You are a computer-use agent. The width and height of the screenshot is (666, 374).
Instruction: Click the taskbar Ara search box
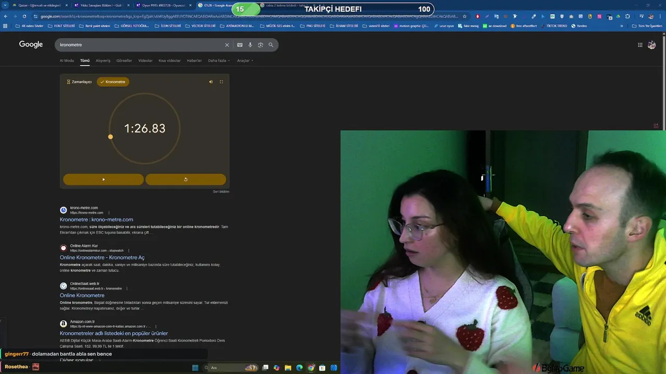pyautogui.click(x=231, y=368)
